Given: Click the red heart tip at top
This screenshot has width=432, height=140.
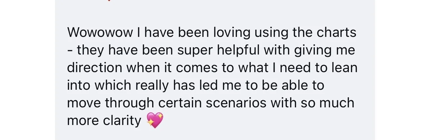Looking at the screenshot, I should click(x=109, y=0).
